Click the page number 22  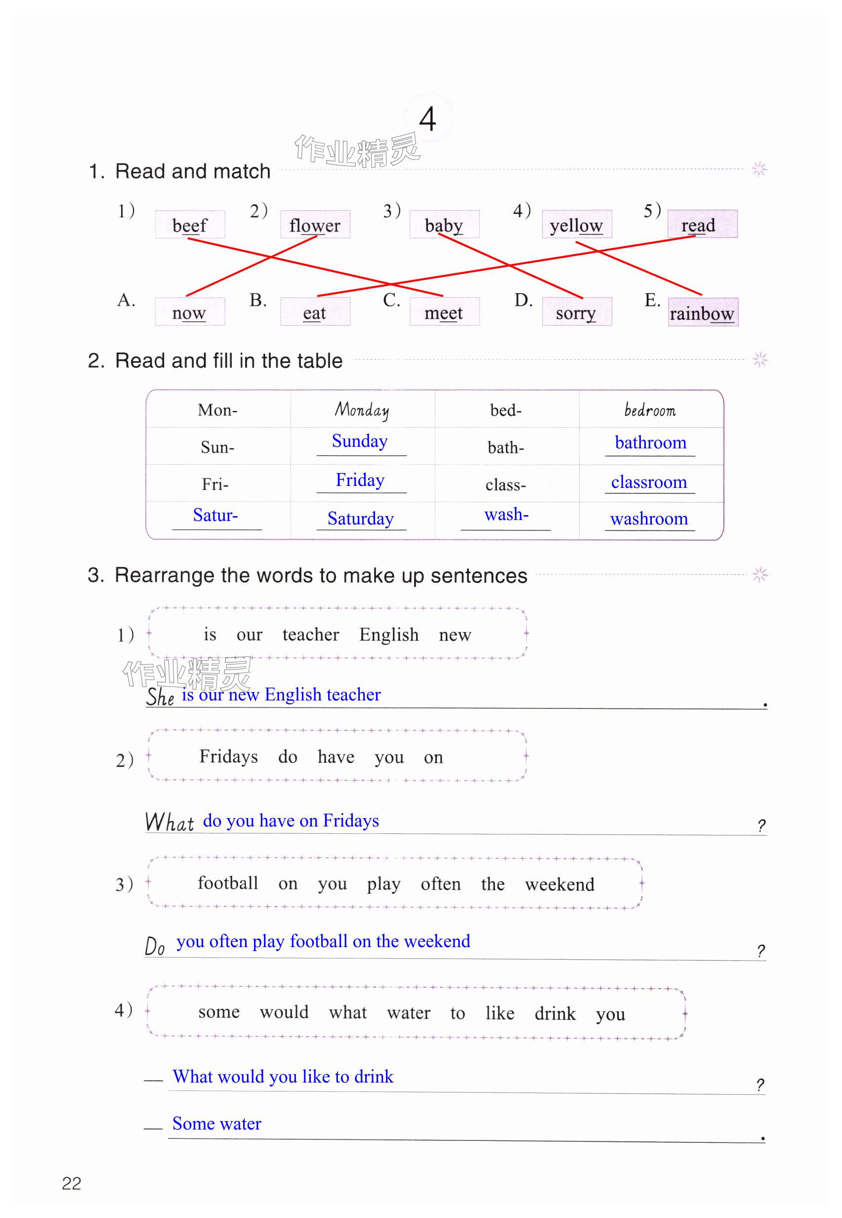(72, 1184)
